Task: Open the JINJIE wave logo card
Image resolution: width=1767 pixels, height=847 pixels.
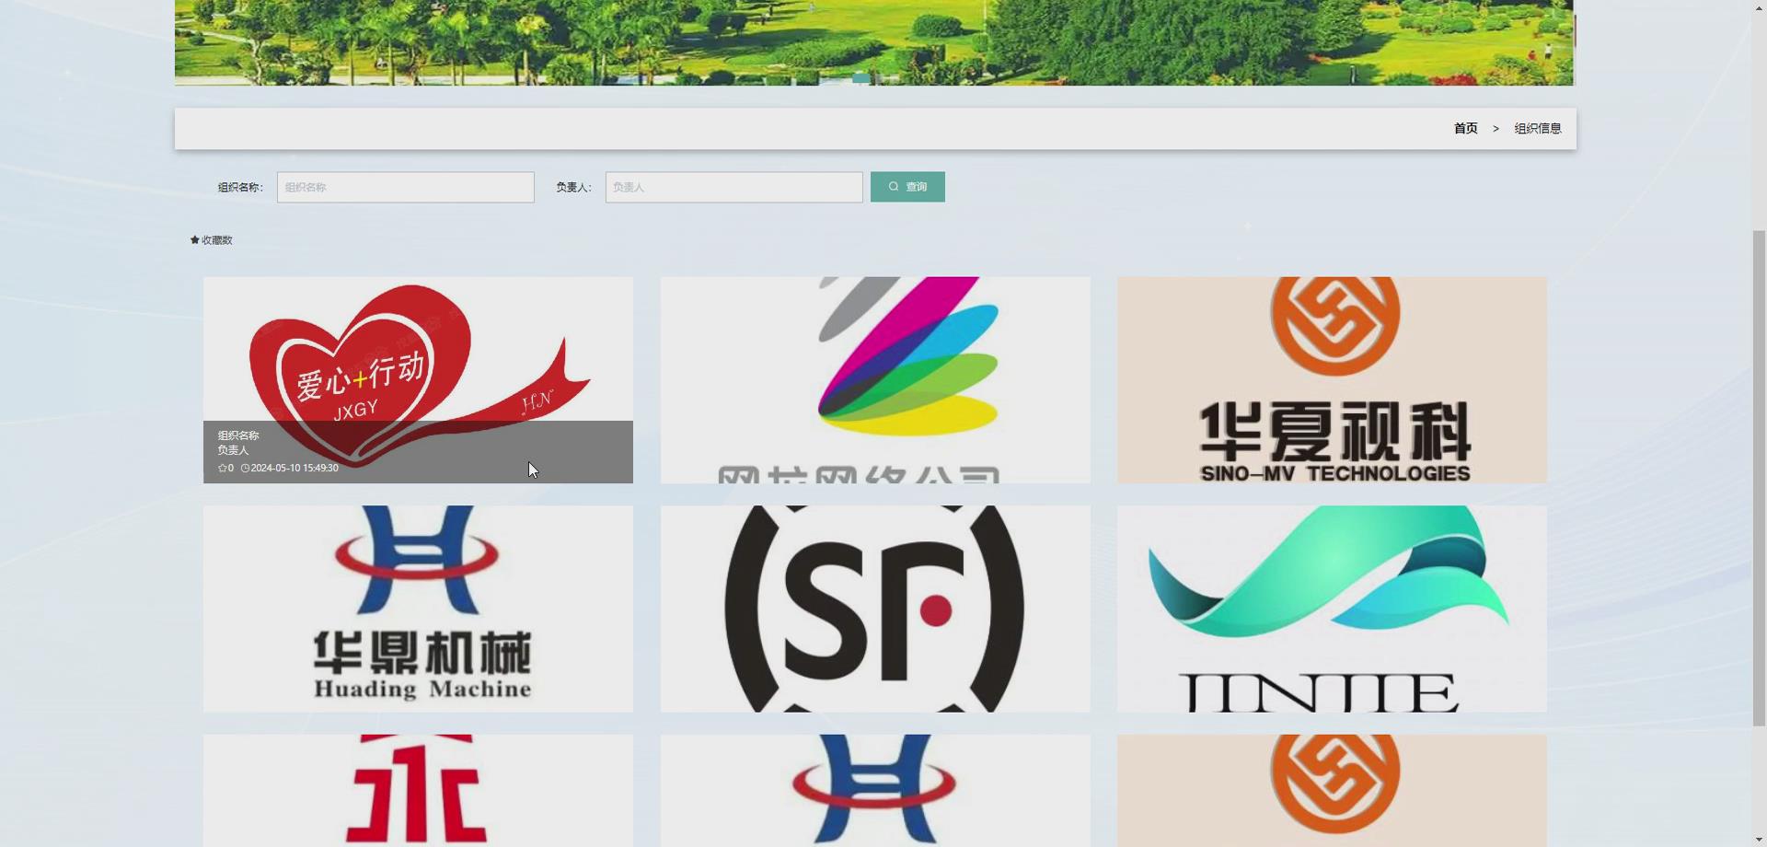Action: click(x=1332, y=608)
